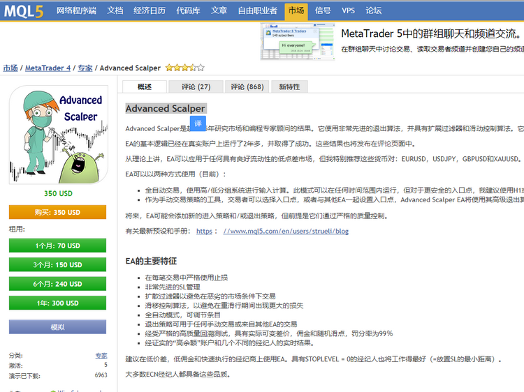This screenshot has height=392, width=524.
Task: Click the 演示已下载 count 6963
Action: click(101, 375)
